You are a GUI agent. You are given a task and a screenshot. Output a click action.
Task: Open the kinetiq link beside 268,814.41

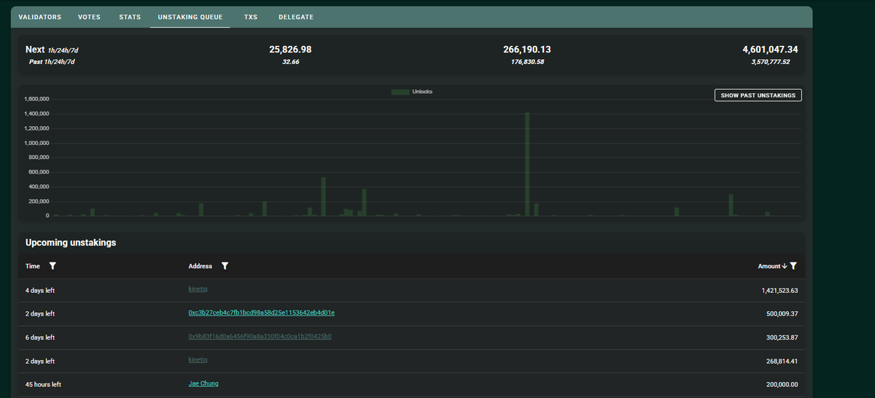[x=198, y=359]
